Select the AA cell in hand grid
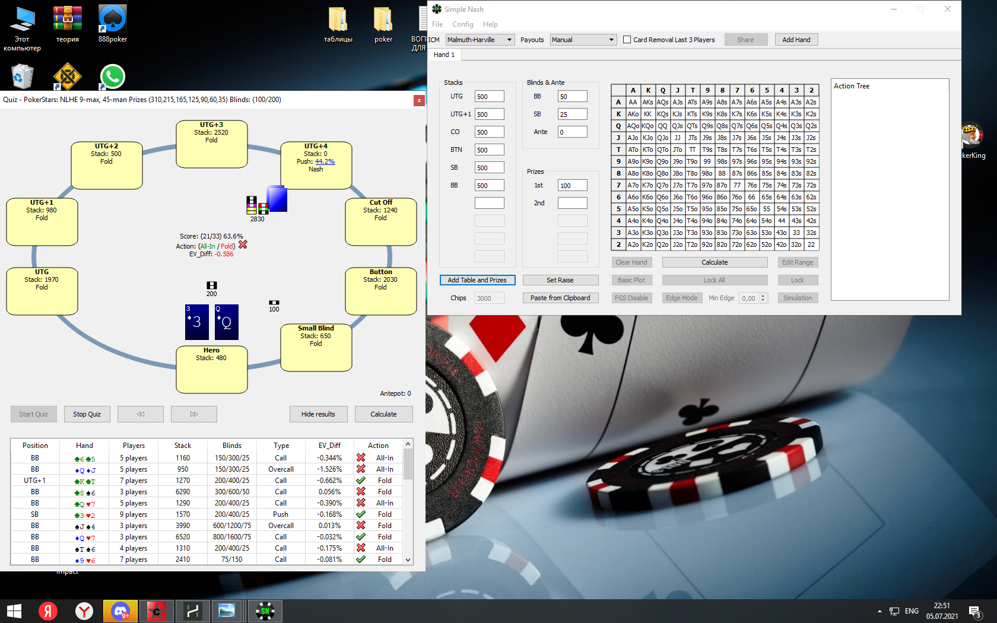997x623 pixels. (633, 102)
